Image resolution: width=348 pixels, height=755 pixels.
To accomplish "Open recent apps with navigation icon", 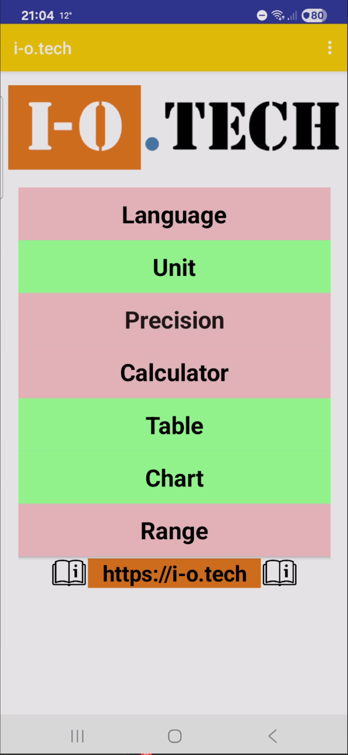I will (77, 736).
